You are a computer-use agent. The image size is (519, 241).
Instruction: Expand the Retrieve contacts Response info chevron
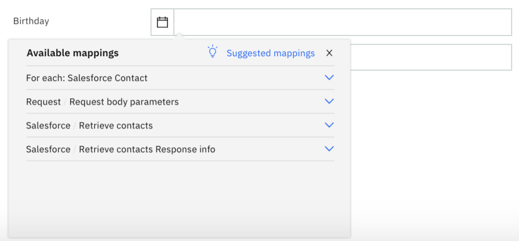coord(329,149)
